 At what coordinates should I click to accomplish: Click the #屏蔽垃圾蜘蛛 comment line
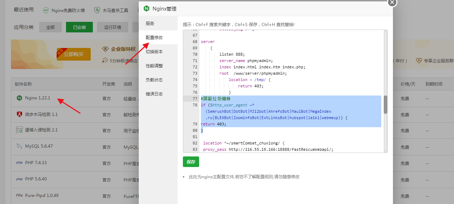[216, 99]
